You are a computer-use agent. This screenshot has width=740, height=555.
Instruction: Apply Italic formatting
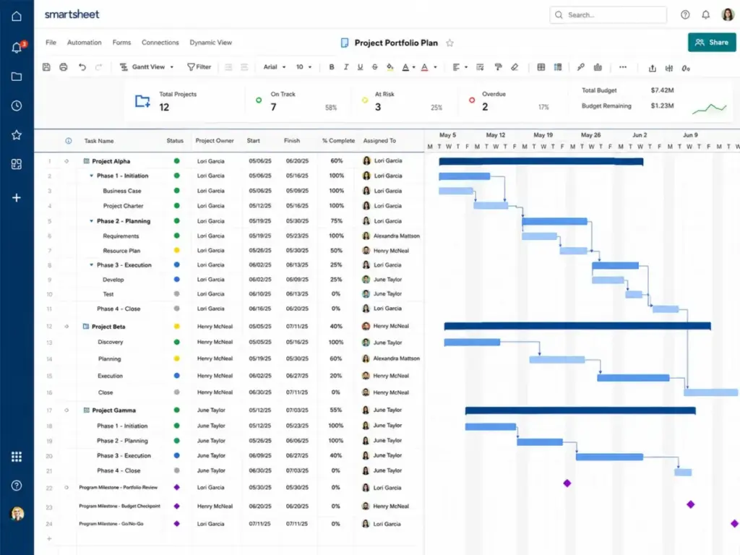(x=346, y=67)
